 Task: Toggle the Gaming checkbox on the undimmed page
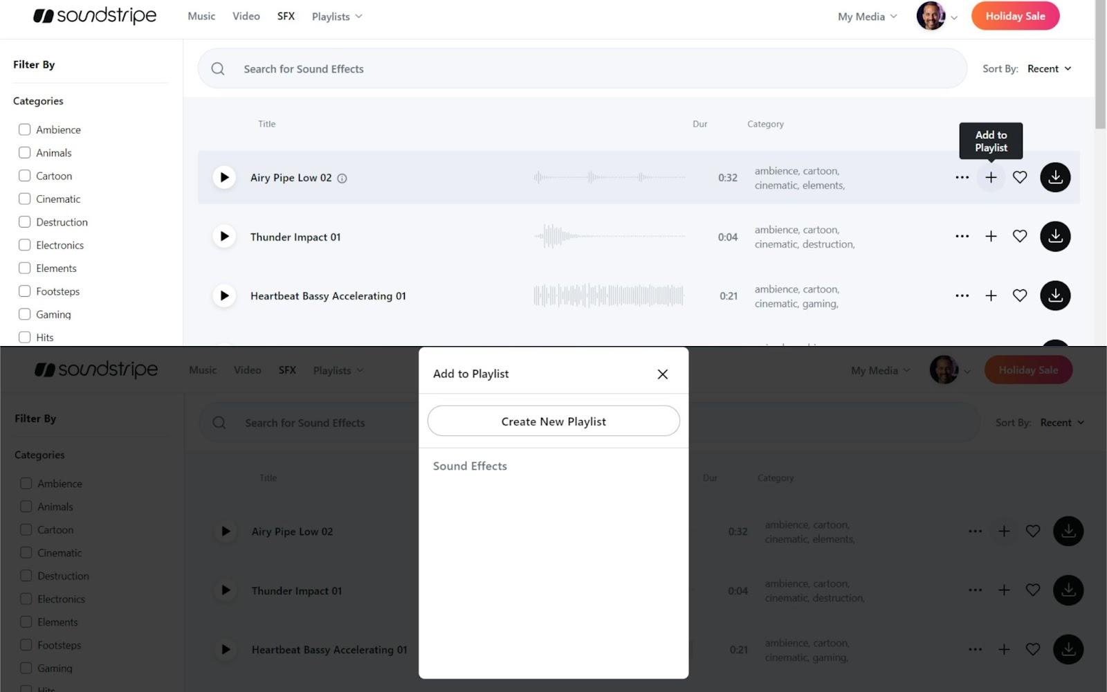click(25, 314)
